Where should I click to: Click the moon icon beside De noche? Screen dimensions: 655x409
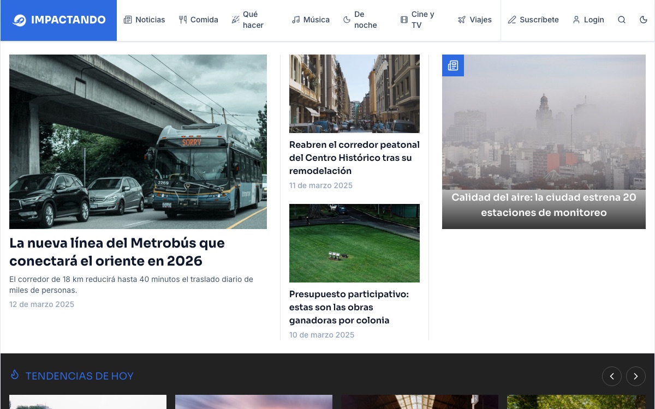click(x=347, y=20)
